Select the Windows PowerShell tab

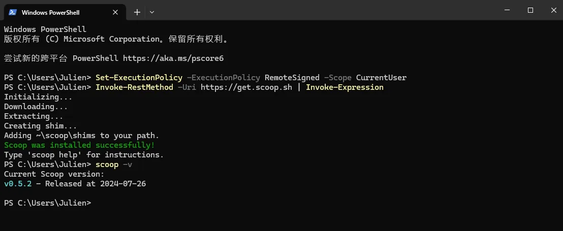(x=51, y=12)
